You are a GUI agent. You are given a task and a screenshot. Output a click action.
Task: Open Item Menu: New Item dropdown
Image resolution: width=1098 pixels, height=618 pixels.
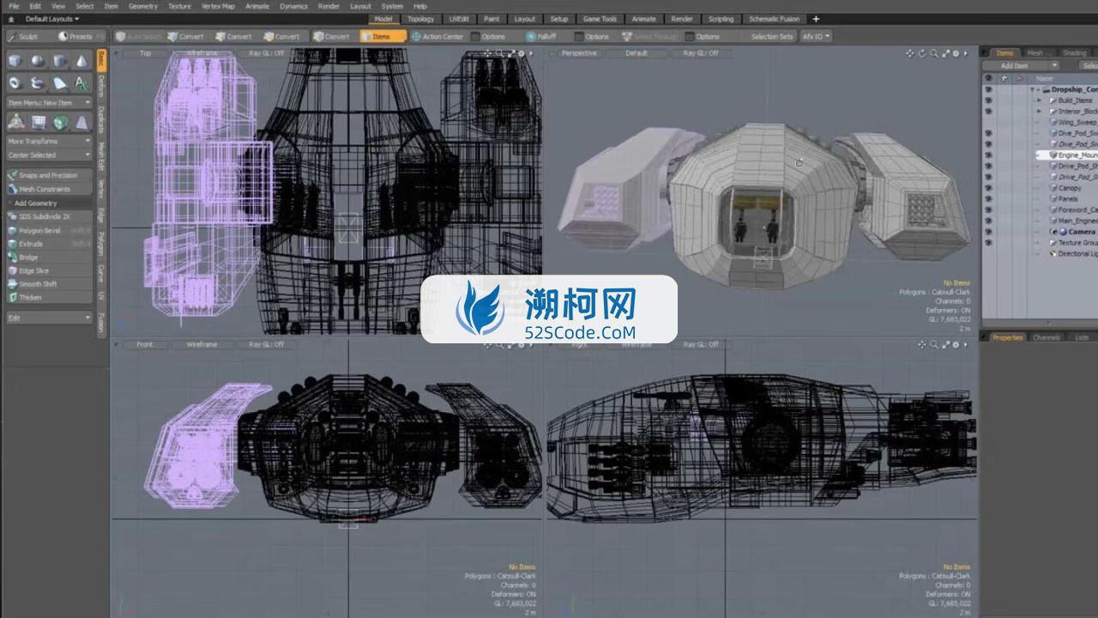[x=49, y=103]
